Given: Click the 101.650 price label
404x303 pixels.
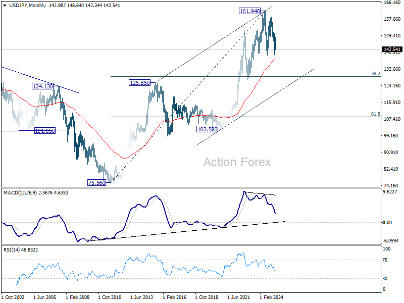Looking at the screenshot, I should click(45, 131).
